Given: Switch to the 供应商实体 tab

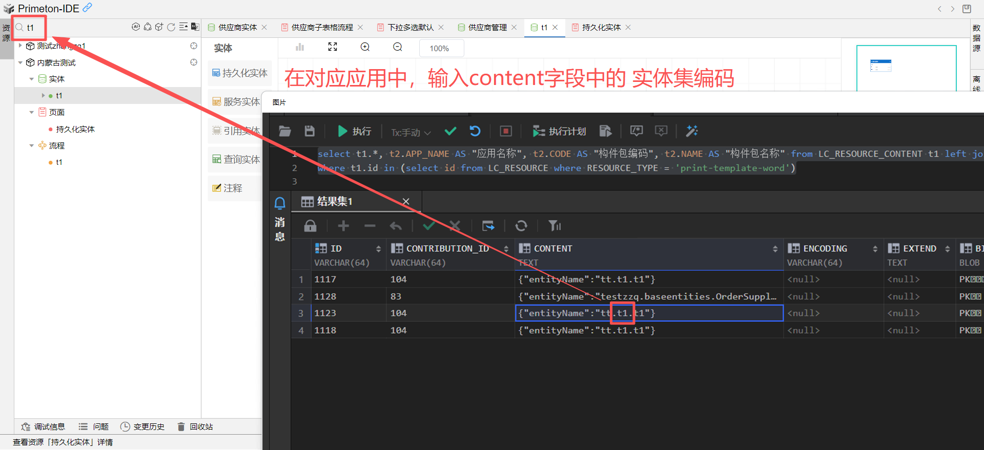Looking at the screenshot, I should coord(237,27).
